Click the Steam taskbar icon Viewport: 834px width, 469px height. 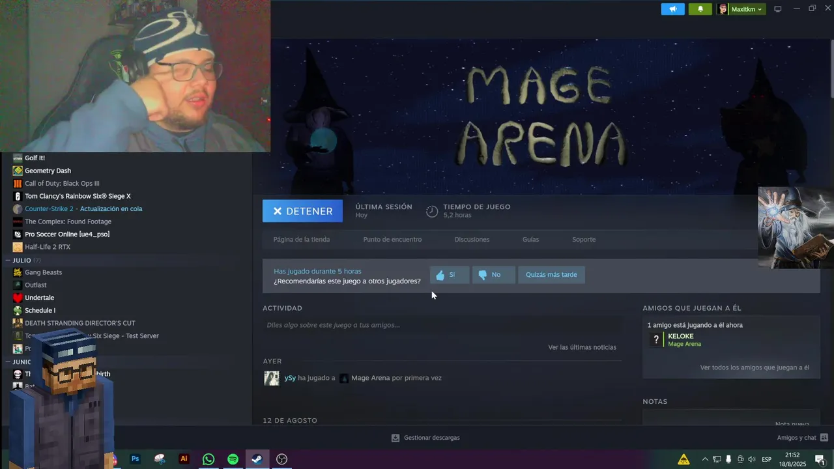[x=257, y=459]
